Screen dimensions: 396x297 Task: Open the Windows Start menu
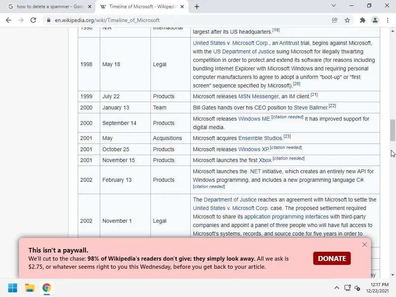click(12, 288)
